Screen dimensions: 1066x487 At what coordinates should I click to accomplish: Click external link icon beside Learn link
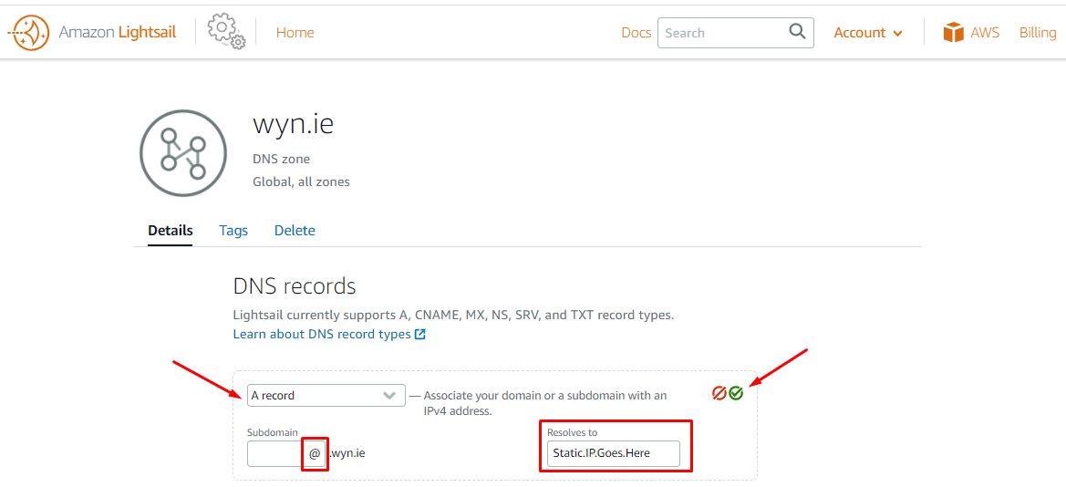pos(420,335)
